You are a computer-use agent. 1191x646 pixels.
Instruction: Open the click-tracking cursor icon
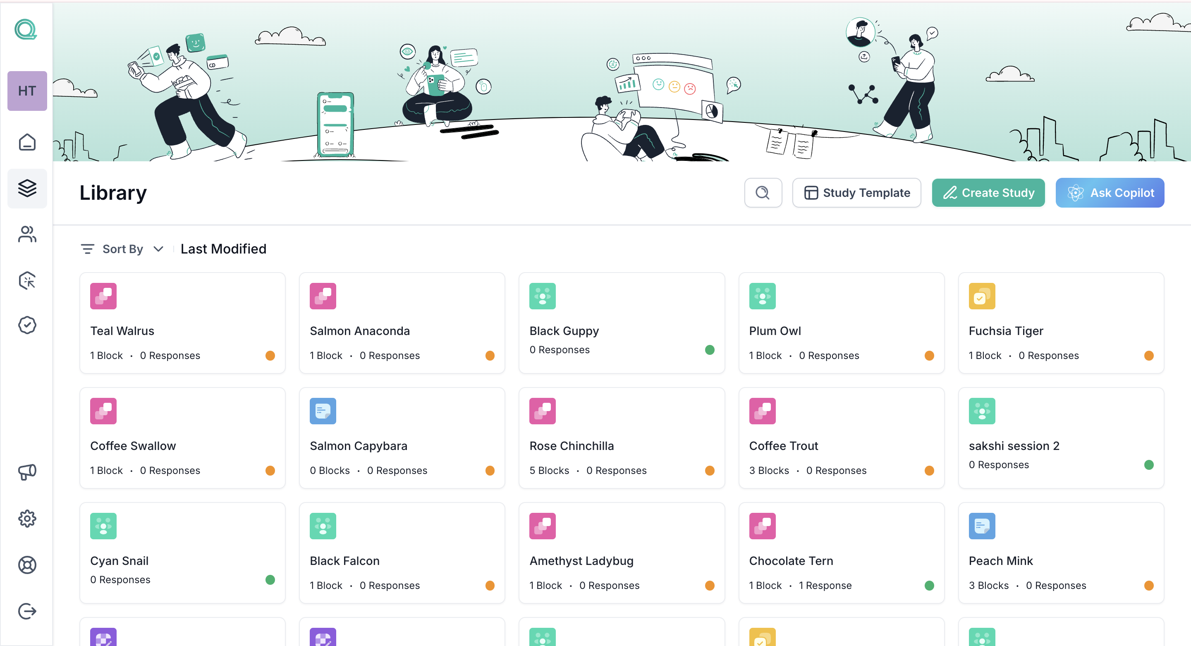[27, 280]
